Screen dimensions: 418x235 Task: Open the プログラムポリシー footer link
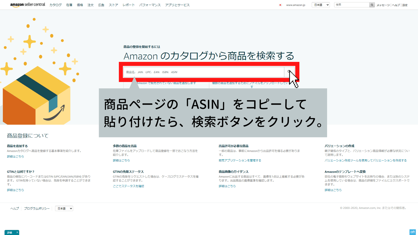[x=37, y=208]
